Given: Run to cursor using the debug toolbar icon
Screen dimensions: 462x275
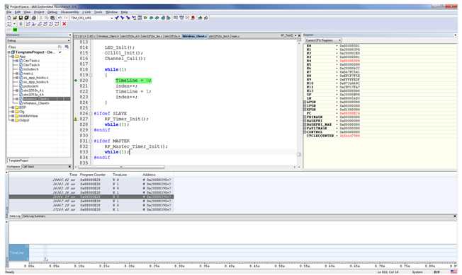Looking at the screenshot, I should (x=51, y=24).
